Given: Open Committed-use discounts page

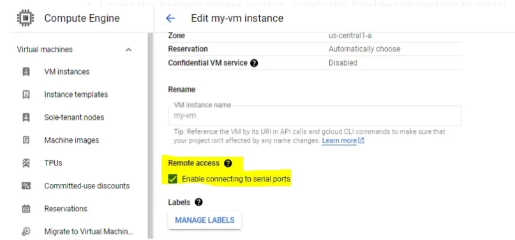Looking at the screenshot, I should (x=87, y=186).
